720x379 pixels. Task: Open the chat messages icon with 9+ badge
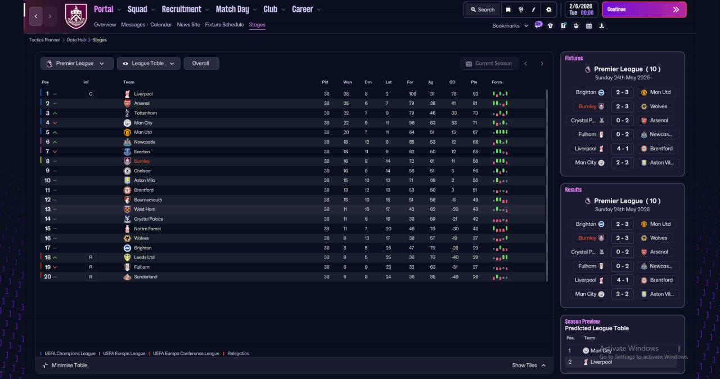[538, 25]
